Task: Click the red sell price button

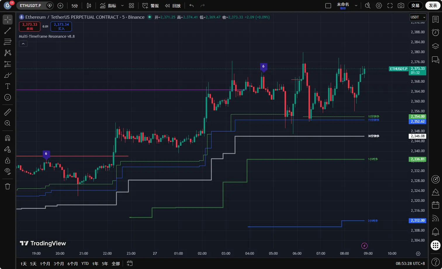Action: (30, 26)
